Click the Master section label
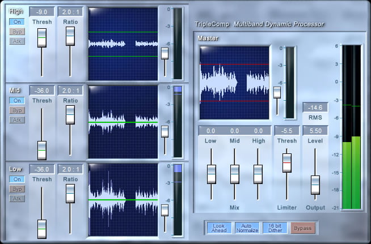371x244 pixels. (208, 38)
